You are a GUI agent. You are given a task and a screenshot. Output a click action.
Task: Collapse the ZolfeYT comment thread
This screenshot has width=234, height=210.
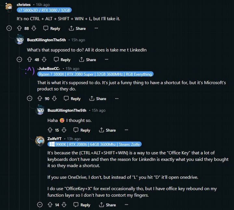[x=40, y=205]
